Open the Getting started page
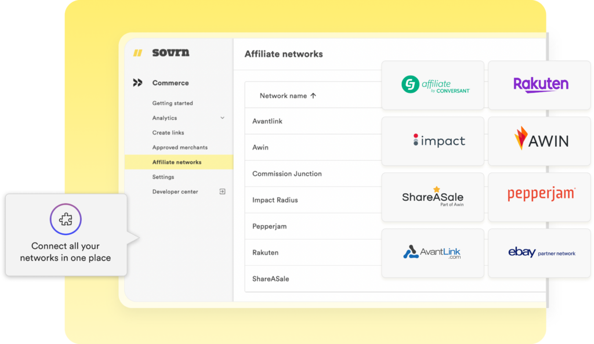 coord(172,103)
